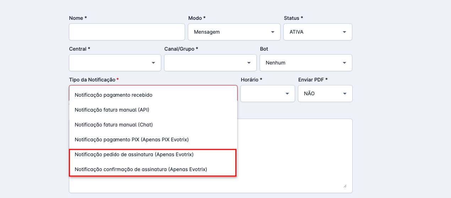The image size is (451, 198).
Task: Click the Tipo da Notificação label
Action: click(x=92, y=80)
